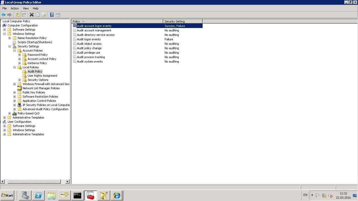Open Command Prompt from the taskbar
358x201 pixels.
[x=77, y=196]
